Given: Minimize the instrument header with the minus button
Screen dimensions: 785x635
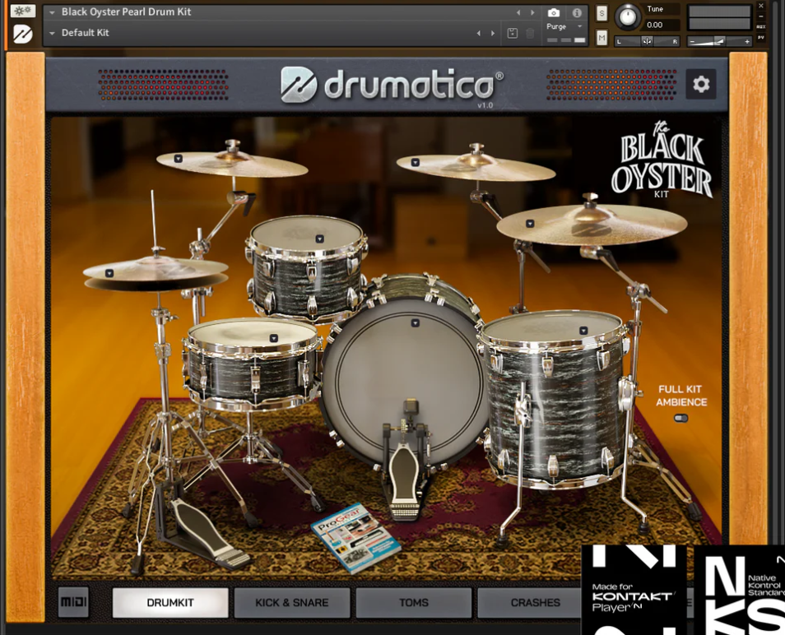Looking at the screenshot, I should click(761, 16).
